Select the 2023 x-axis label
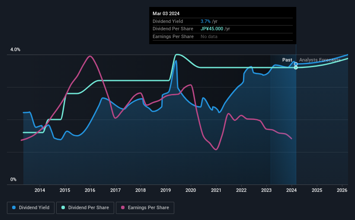 tap(266, 190)
